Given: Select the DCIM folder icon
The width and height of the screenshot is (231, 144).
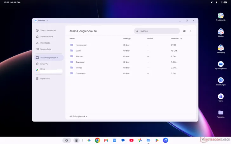Looking at the screenshot, I should click(x=72, y=51).
